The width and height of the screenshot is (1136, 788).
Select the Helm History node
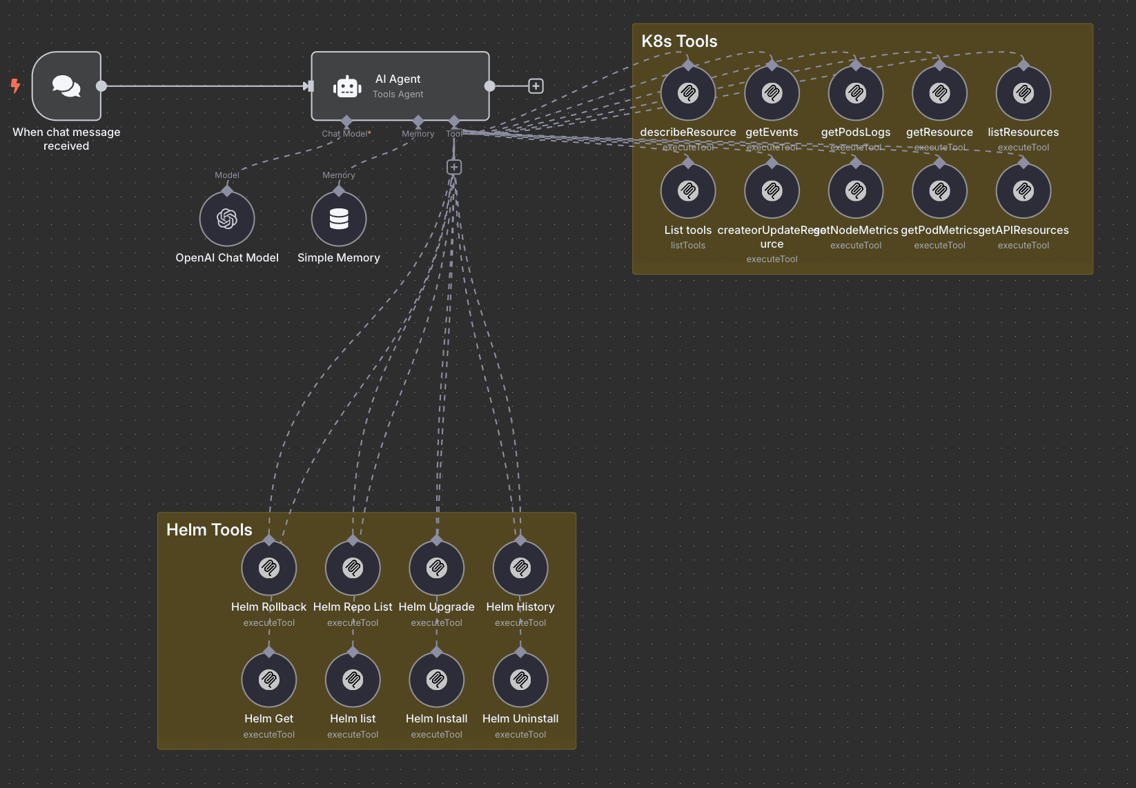coord(520,568)
